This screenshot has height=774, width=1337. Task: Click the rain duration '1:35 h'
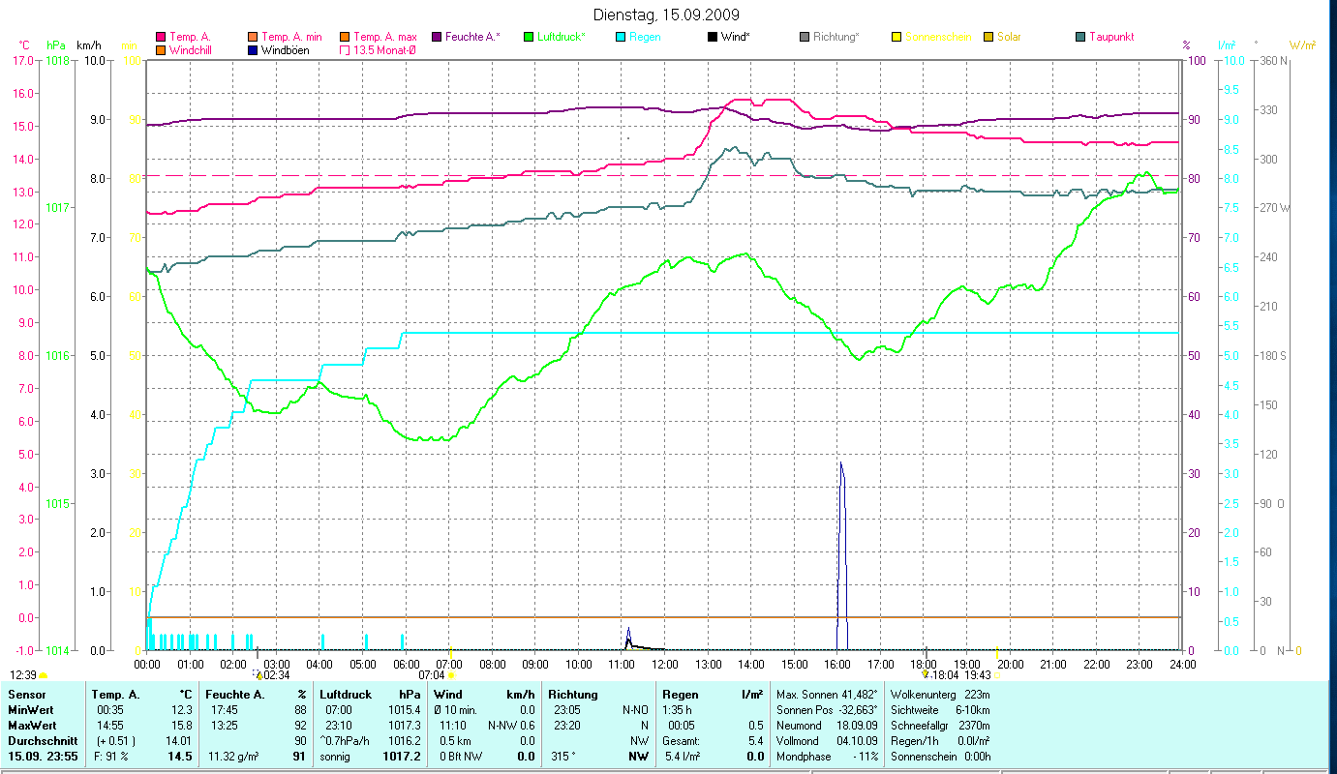click(678, 710)
